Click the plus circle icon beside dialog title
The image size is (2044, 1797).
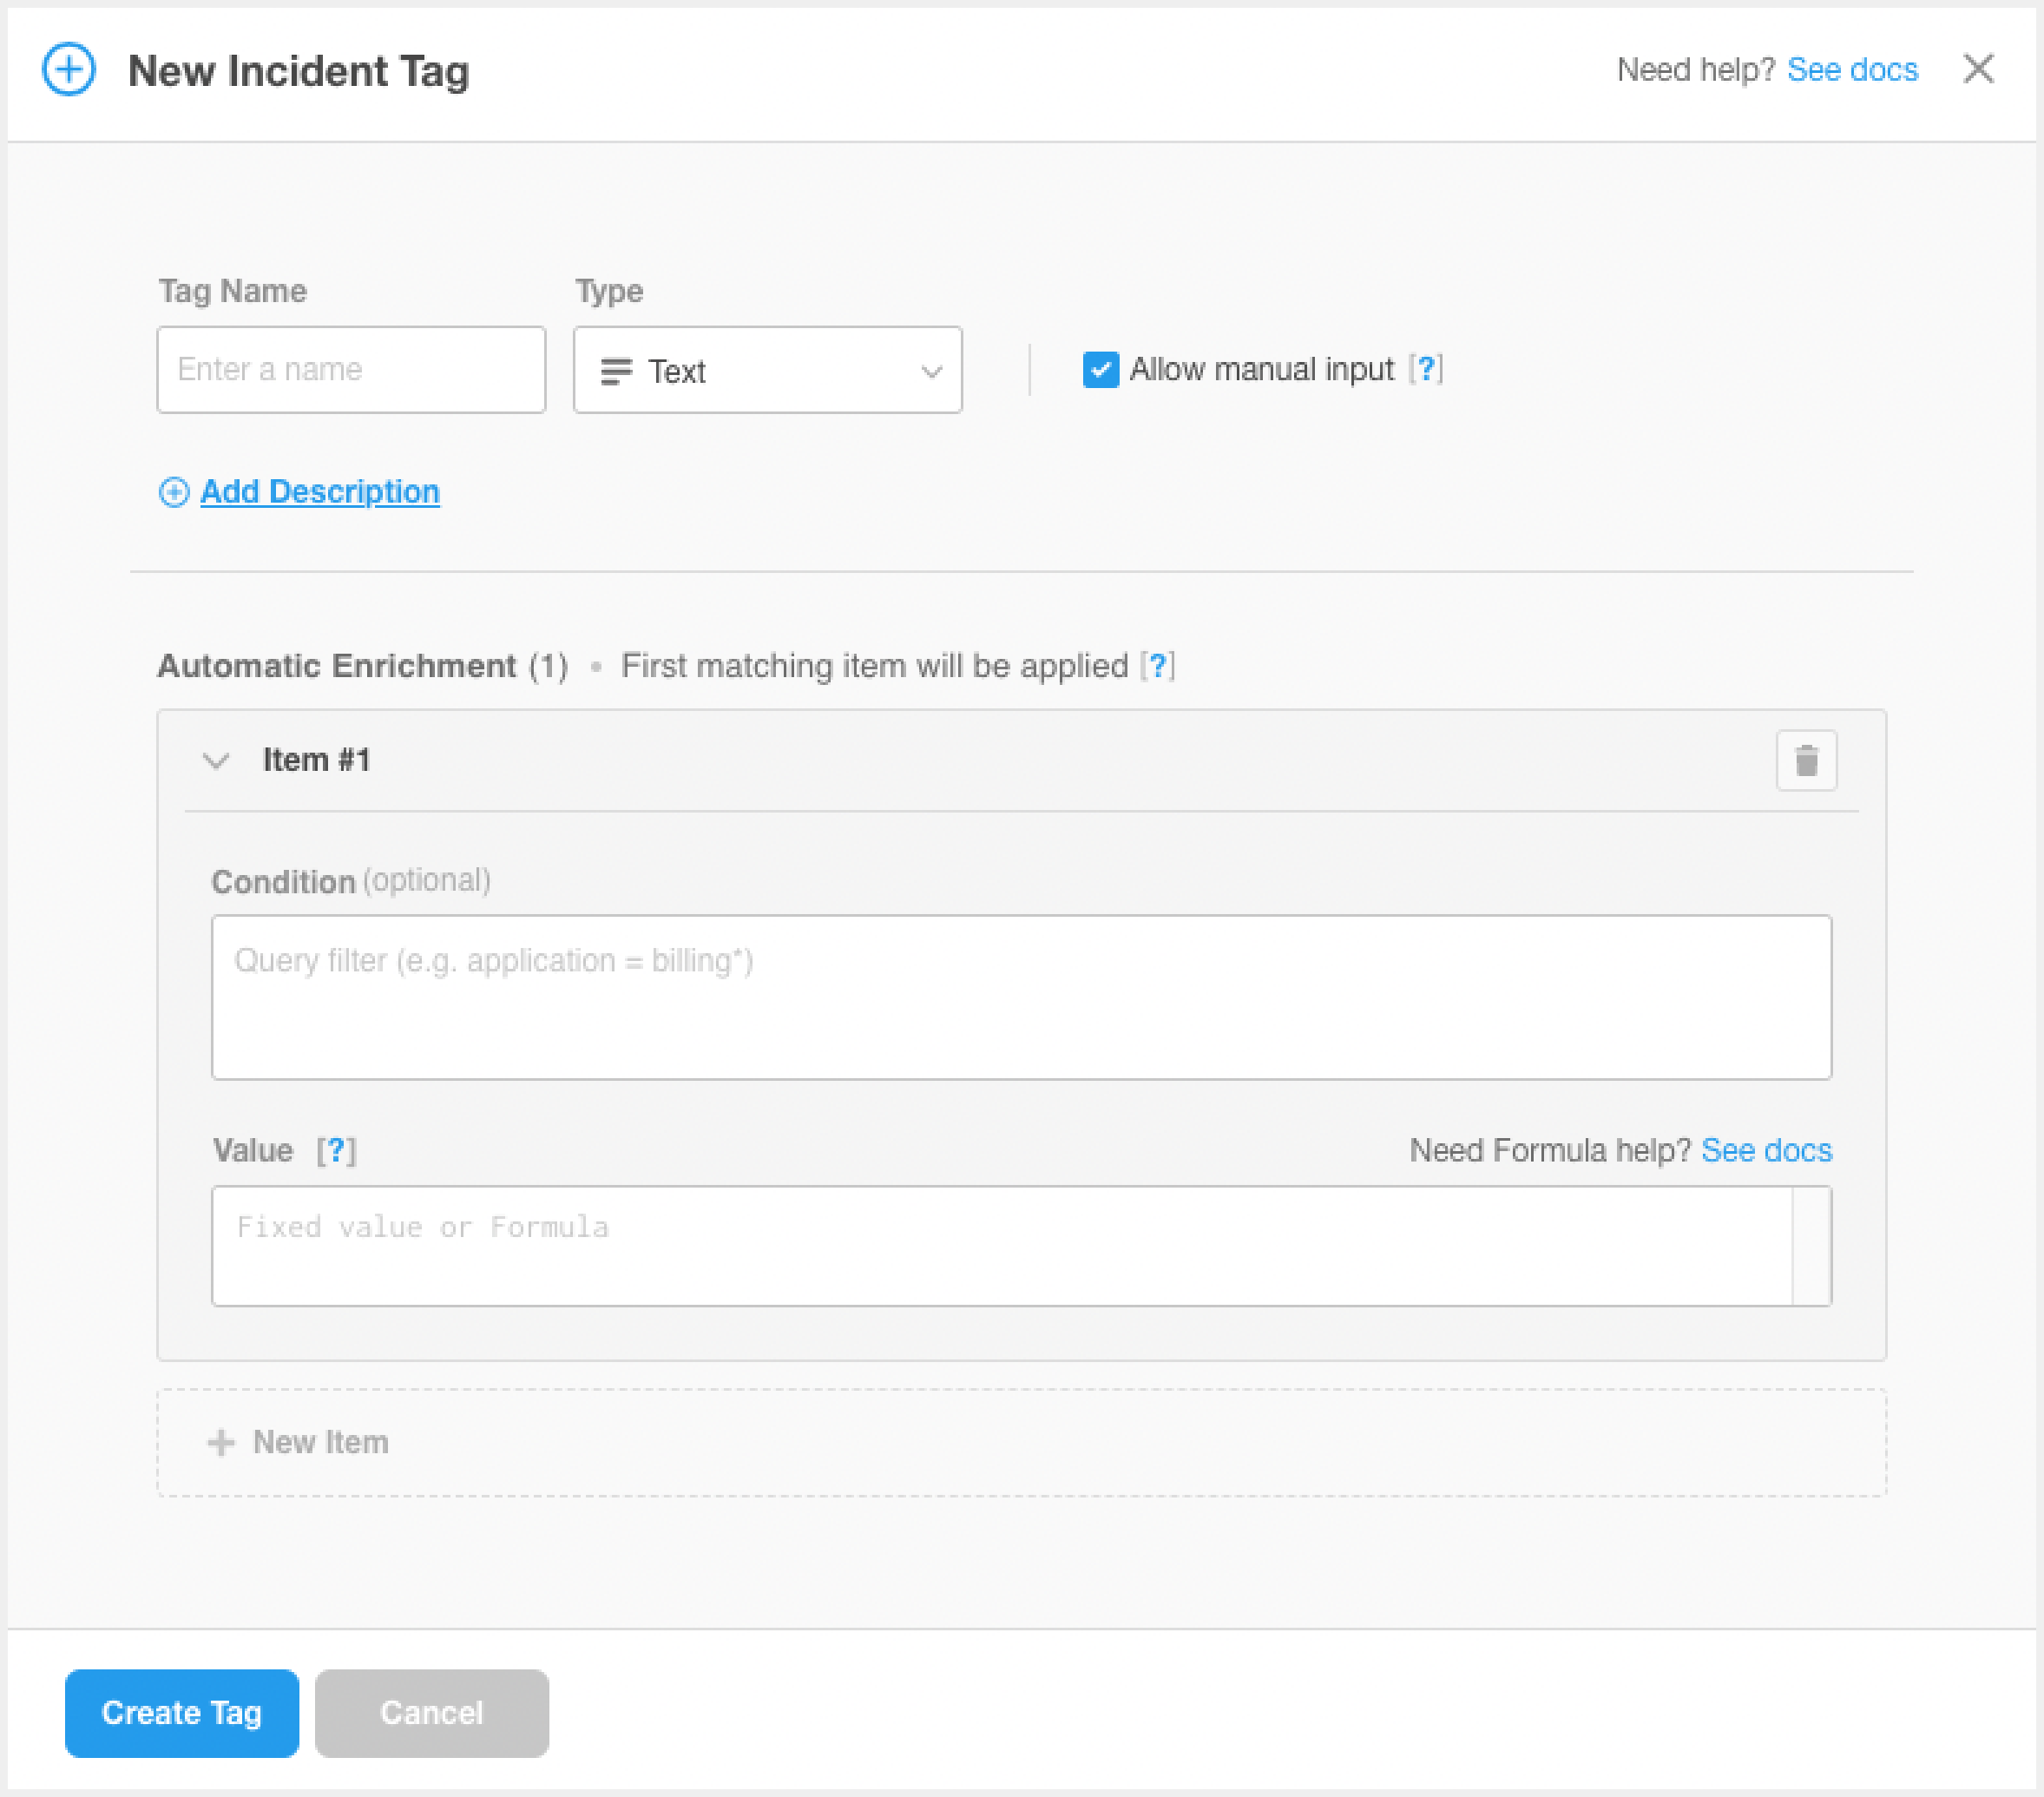(x=69, y=70)
